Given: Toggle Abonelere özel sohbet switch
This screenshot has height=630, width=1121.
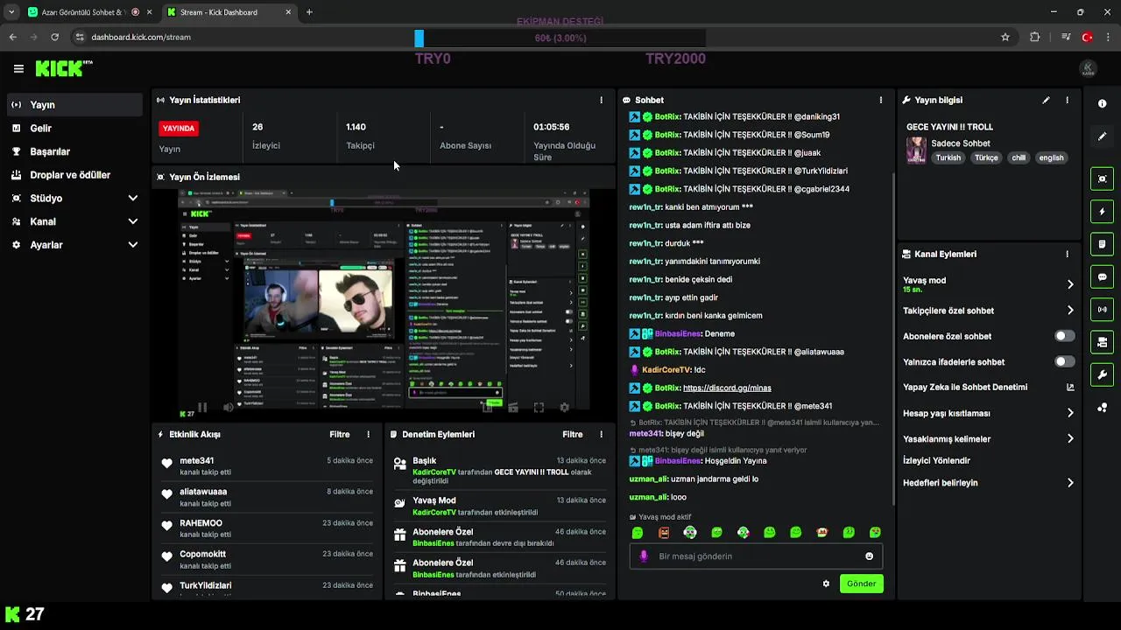Looking at the screenshot, I should (1064, 336).
